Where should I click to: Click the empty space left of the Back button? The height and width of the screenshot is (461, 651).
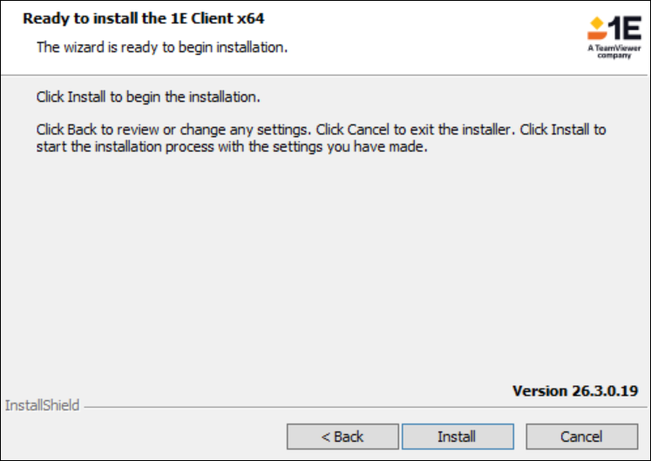[139, 437]
